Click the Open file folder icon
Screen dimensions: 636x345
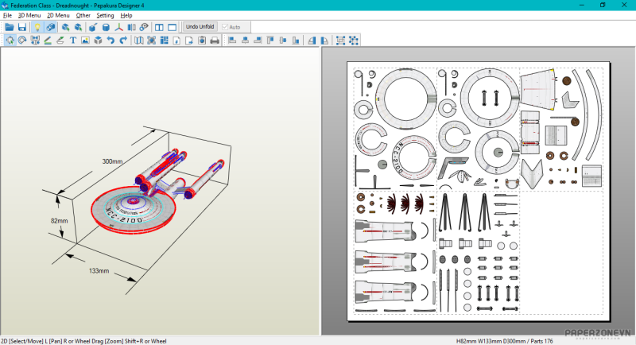click(10, 27)
